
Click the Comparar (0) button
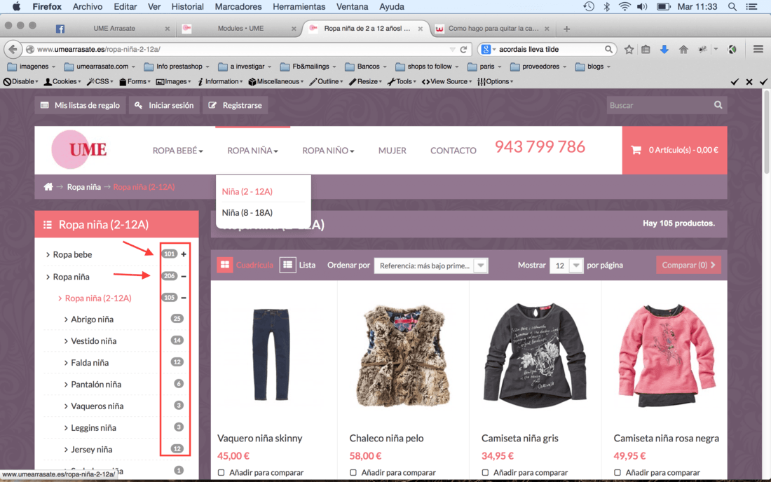(x=688, y=265)
